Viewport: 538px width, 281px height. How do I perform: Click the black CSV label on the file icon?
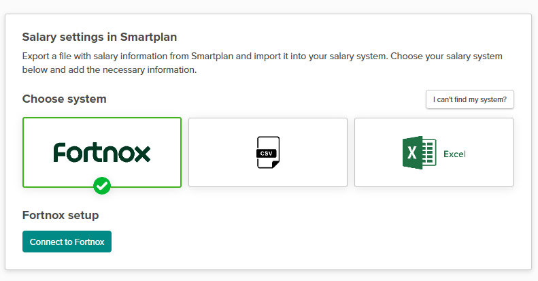point(267,154)
